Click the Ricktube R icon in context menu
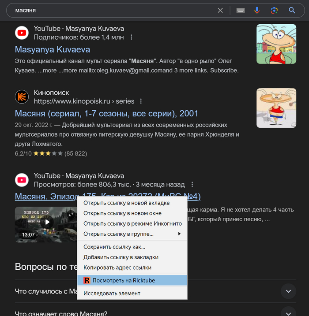The image size is (309, 316). 87,280
